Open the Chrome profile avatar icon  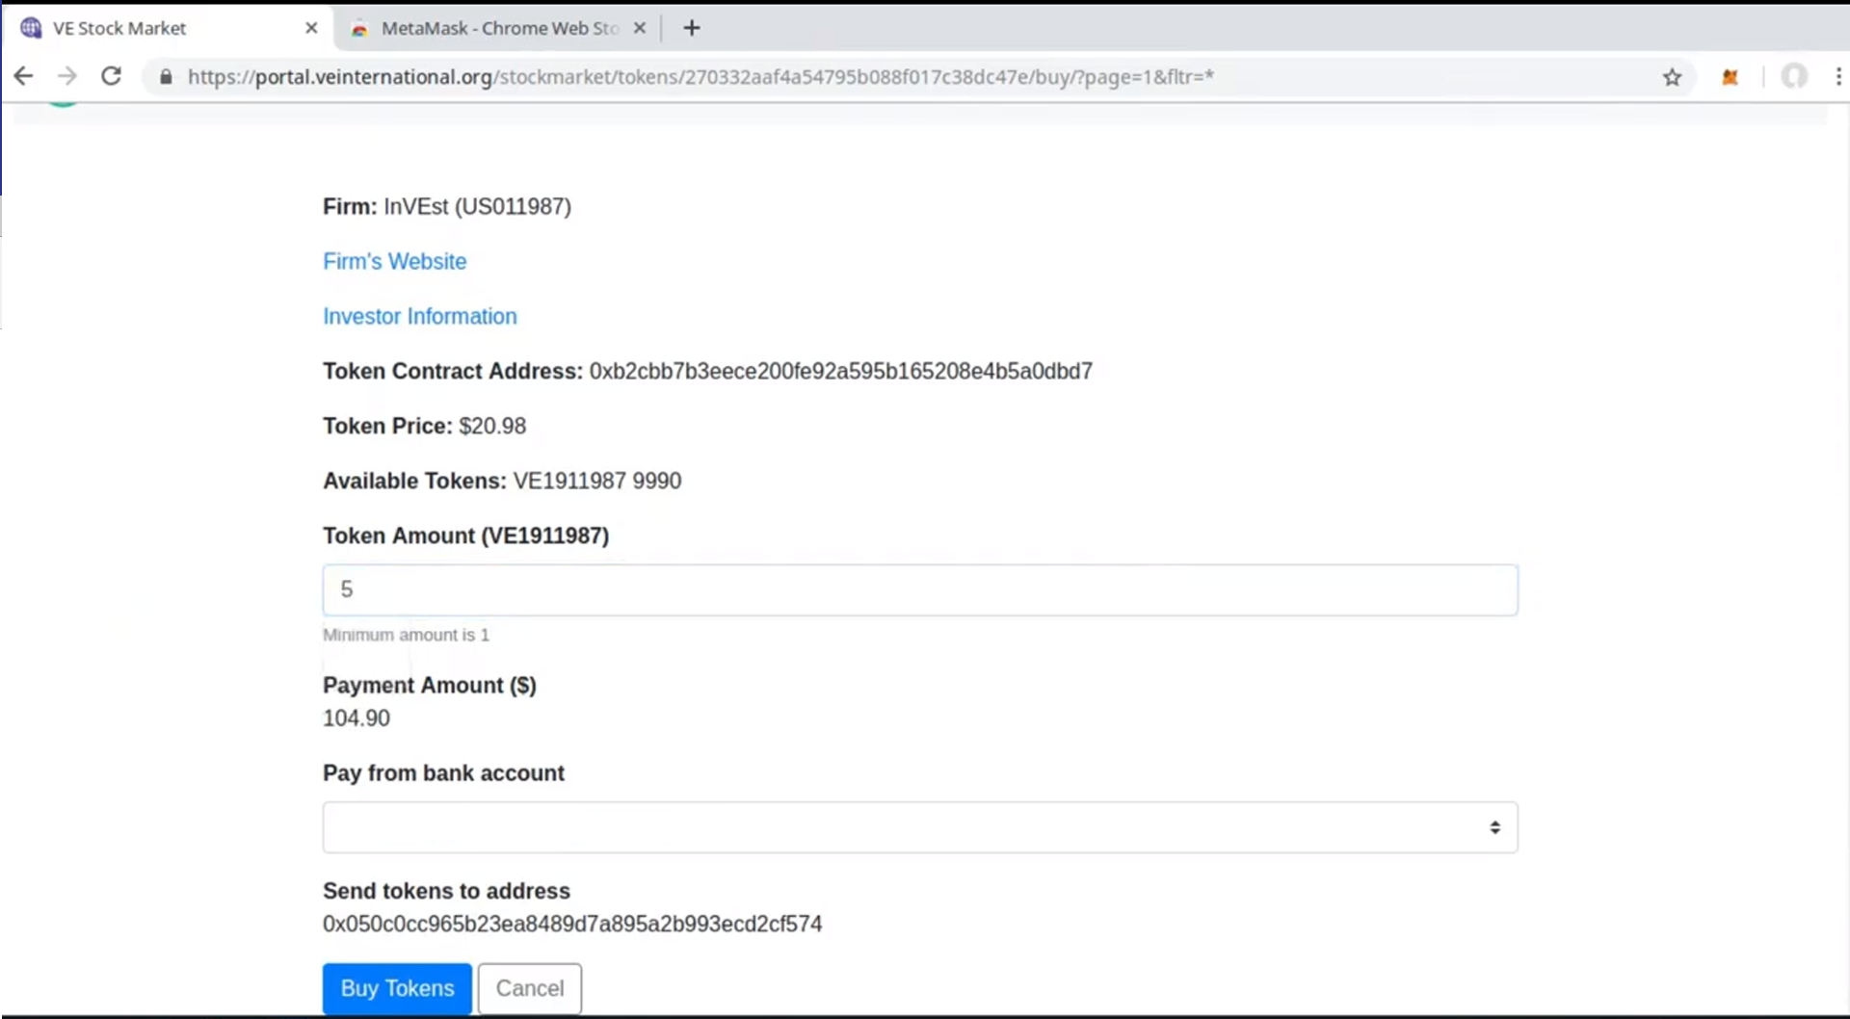pos(1794,76)
